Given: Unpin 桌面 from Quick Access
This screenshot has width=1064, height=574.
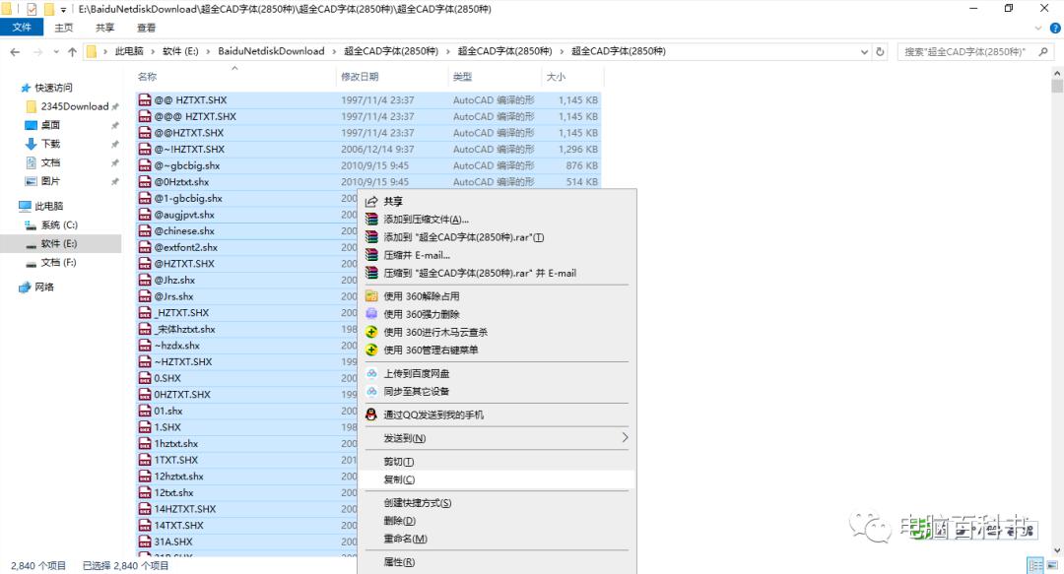Looking at the screenshot, I should [x=116, y=124].
